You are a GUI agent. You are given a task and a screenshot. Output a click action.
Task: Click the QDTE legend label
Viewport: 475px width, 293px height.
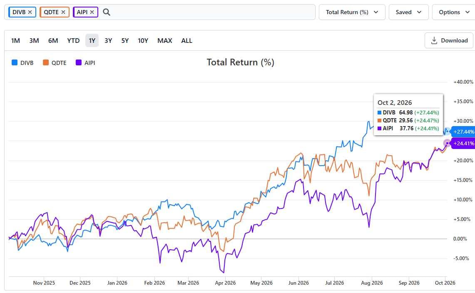coord(59,63)
